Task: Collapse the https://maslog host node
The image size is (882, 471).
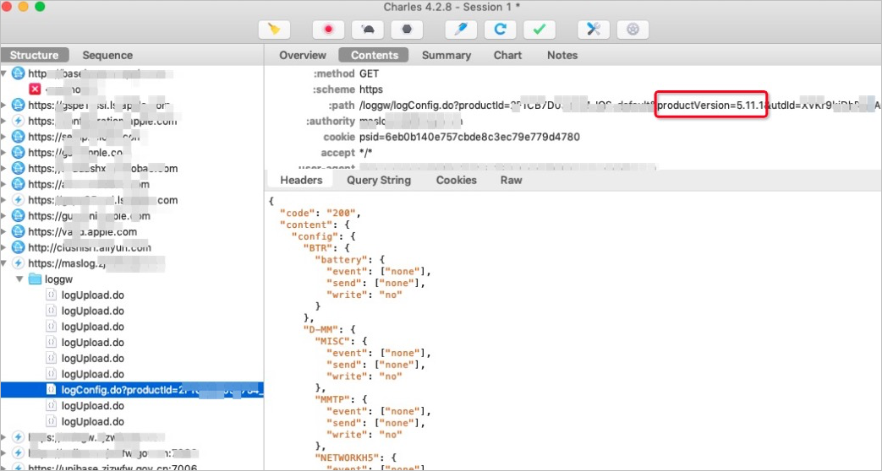Action: [4, 263]
